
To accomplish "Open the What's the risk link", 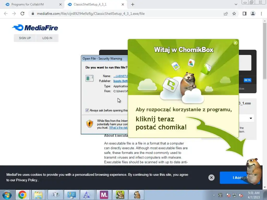I will 118,128.
